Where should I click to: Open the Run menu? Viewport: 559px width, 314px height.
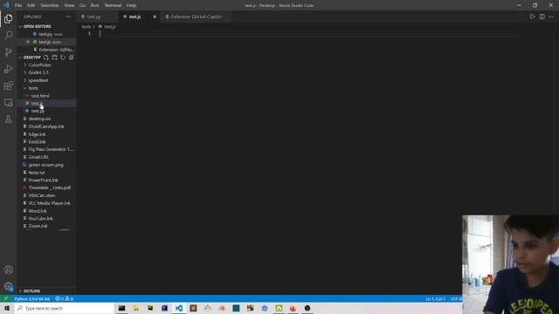[95, 5]
